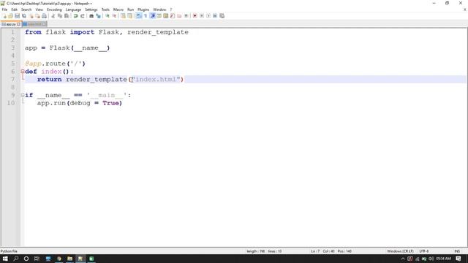Open the Language menu
This screenshot has width=468, height=263.
point(73,9)
